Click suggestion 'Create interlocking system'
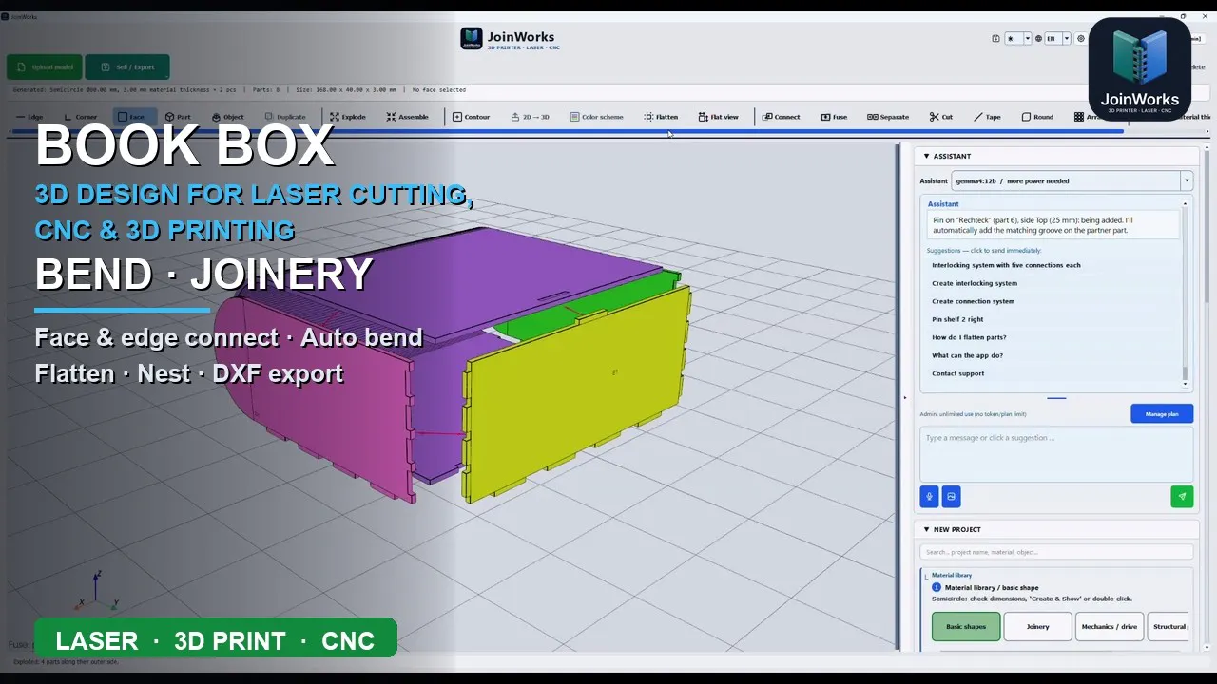The height and width of the screenshot is (684, 1217). pyautogui.click(x=975, y=283)
